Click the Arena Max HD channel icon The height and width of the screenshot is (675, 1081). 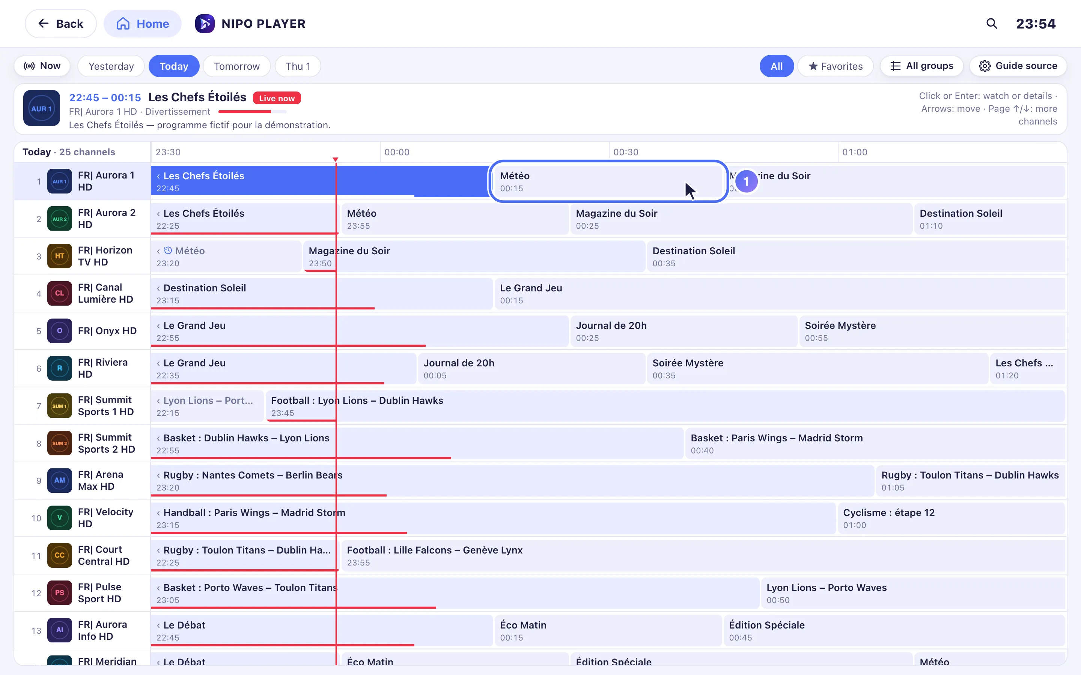coord(59,480)
